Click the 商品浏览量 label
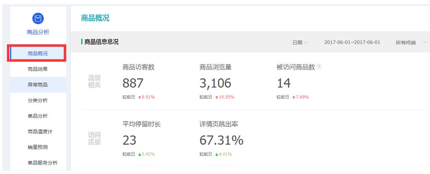The image size is (430, 174). pos(215,67)
